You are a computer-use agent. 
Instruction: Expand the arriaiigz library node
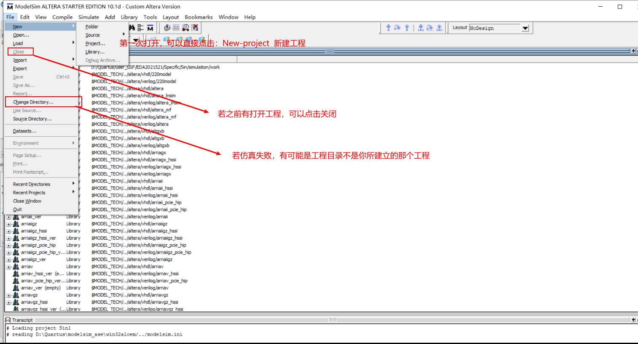pyautogui.click(x=8, y=224)
